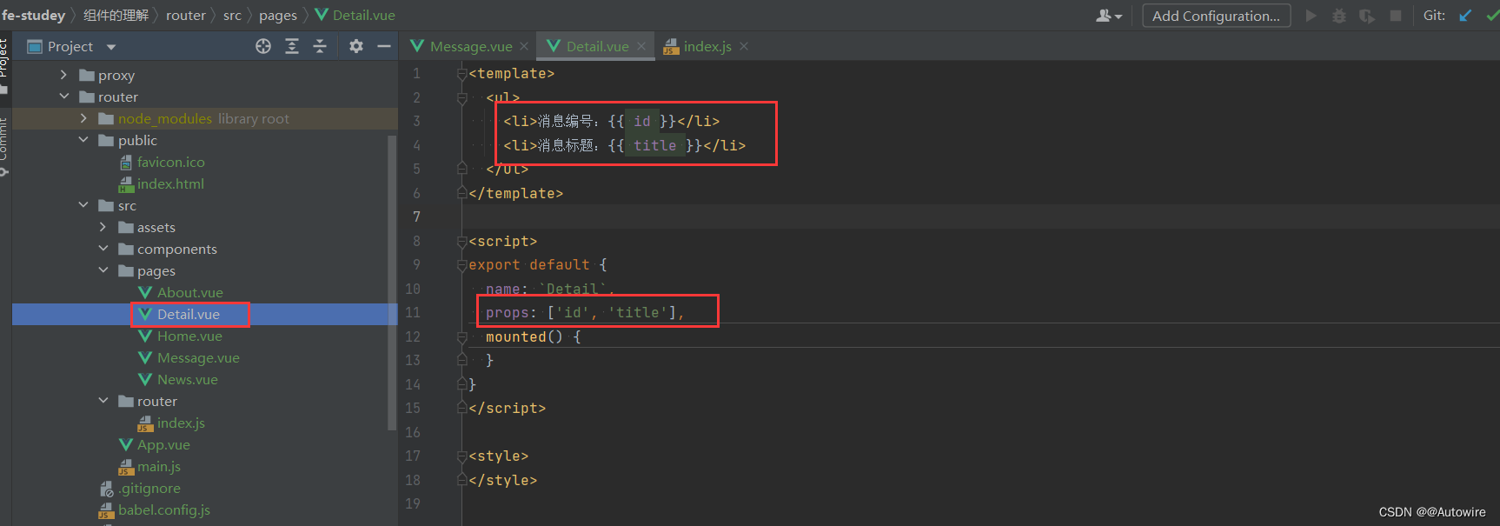1500x526 pixels.
Task: Click the Debug bug icon
Action: pyautogui.click(x=1339, y=16)
